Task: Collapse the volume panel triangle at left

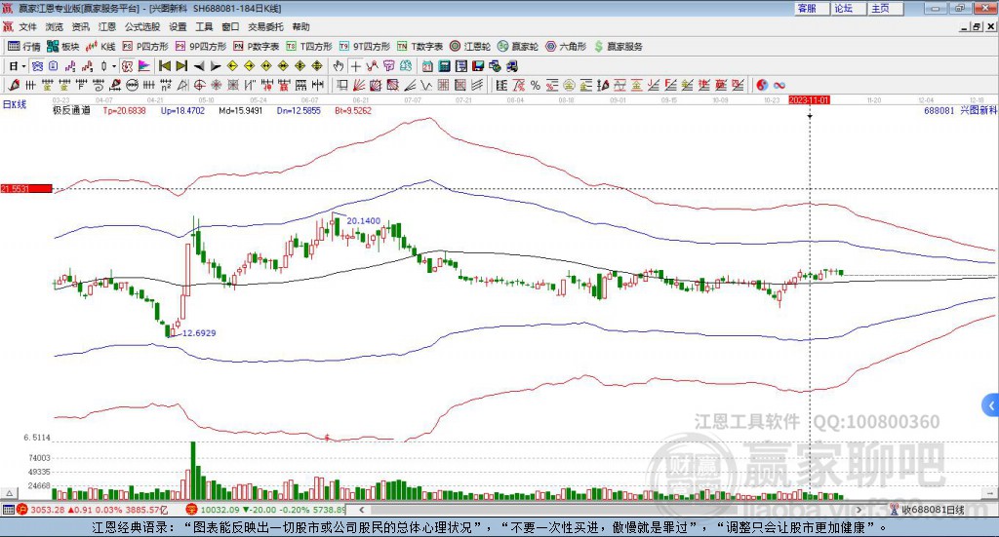Action: (x=9, y=493)
